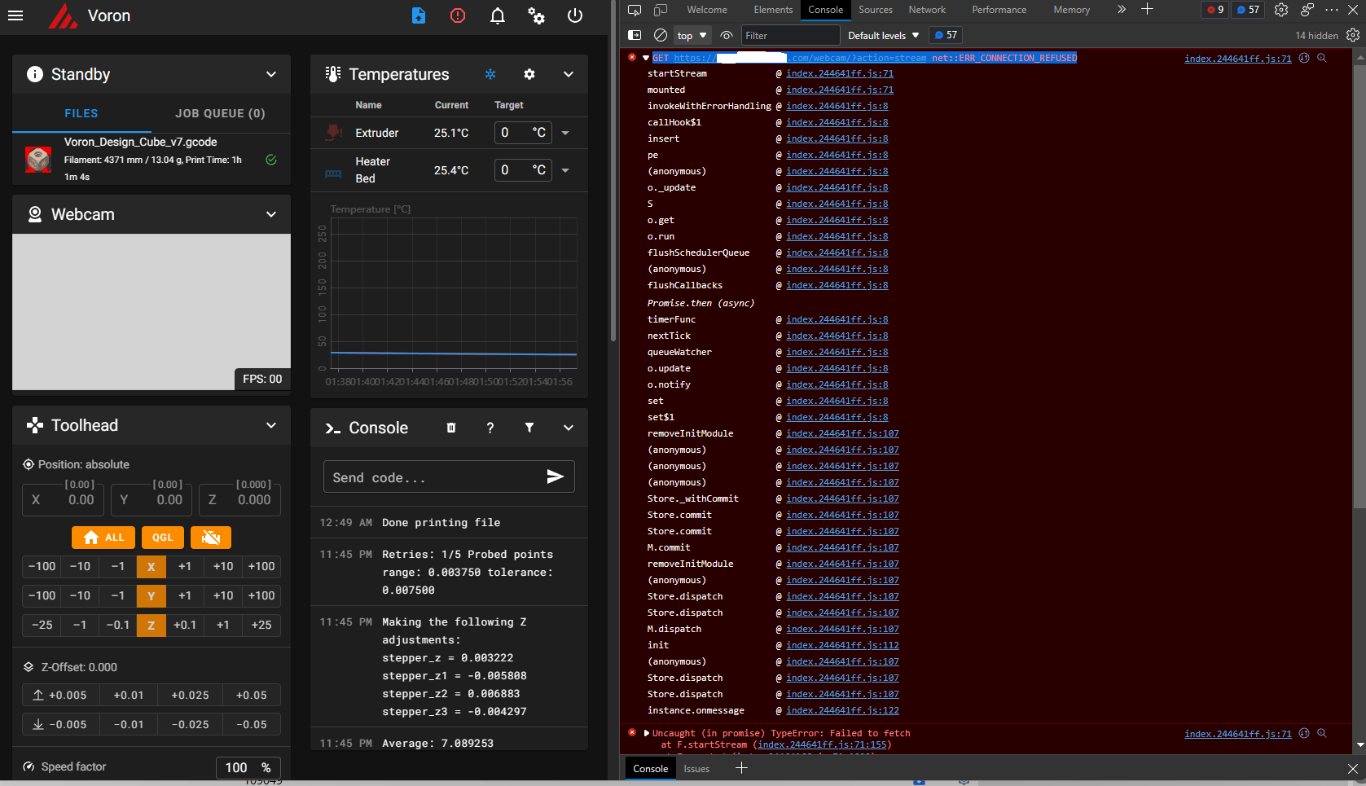Open the G-code file upload icon
This screenshot has height=786, width=1366.
[418, 15]
